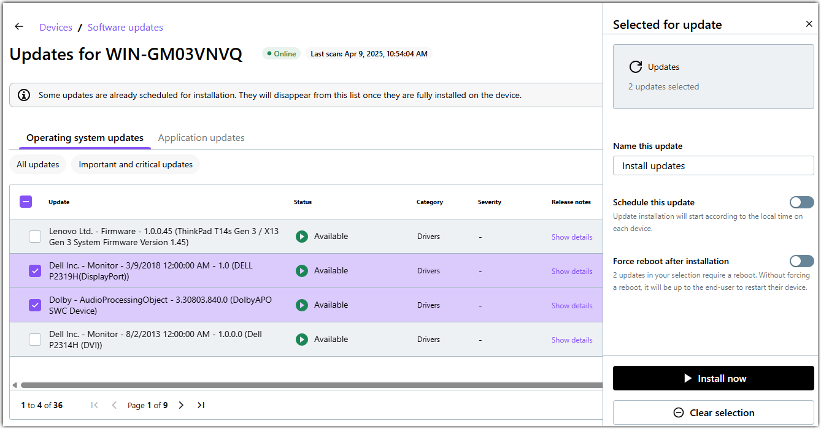Check the Lenovo Ltd. Firmware update checkbox
This screenshot has width=821, height=429.
pyautogui.click(x=35, y=237)
